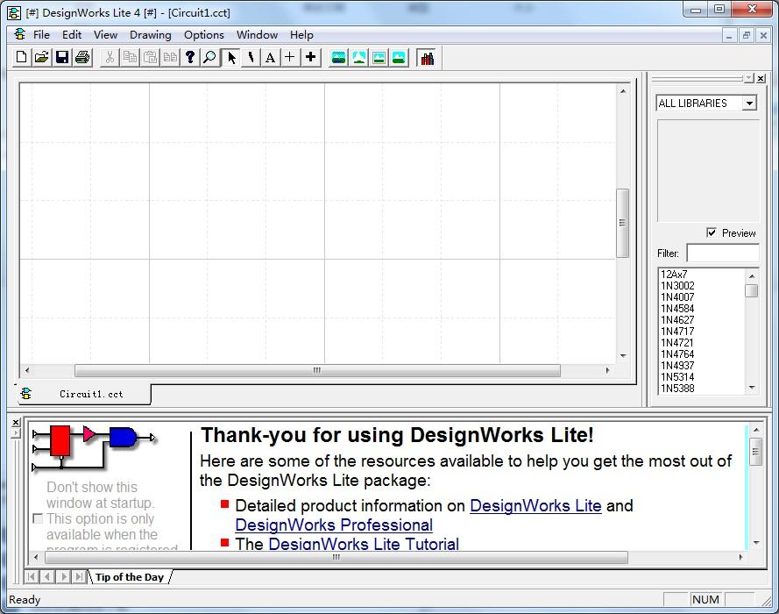This screenshot has width=779, height=614.
Task: Select the arrow pointer tool
Action: pyautogui.click(x=231, y=58)
